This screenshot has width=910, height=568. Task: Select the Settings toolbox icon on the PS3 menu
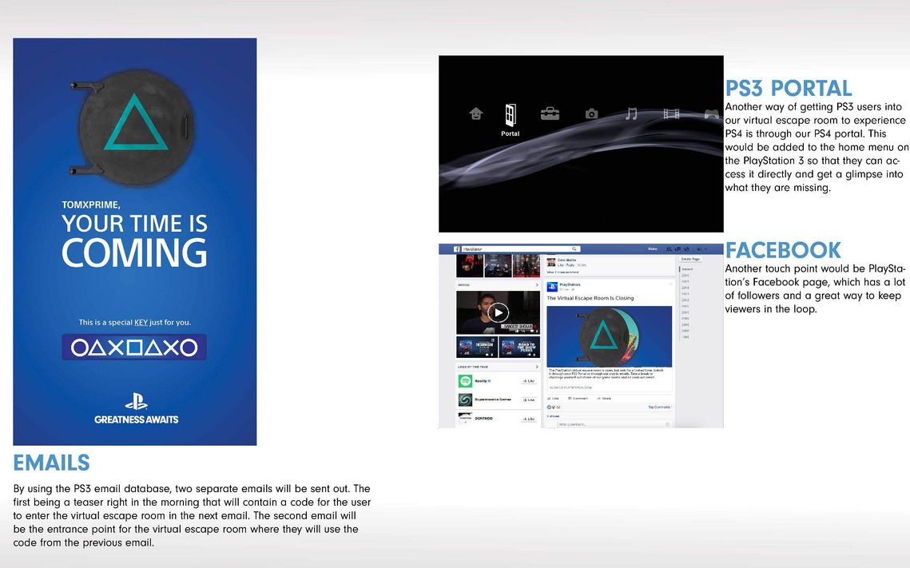pyautogui.click(x=550, y=113)
